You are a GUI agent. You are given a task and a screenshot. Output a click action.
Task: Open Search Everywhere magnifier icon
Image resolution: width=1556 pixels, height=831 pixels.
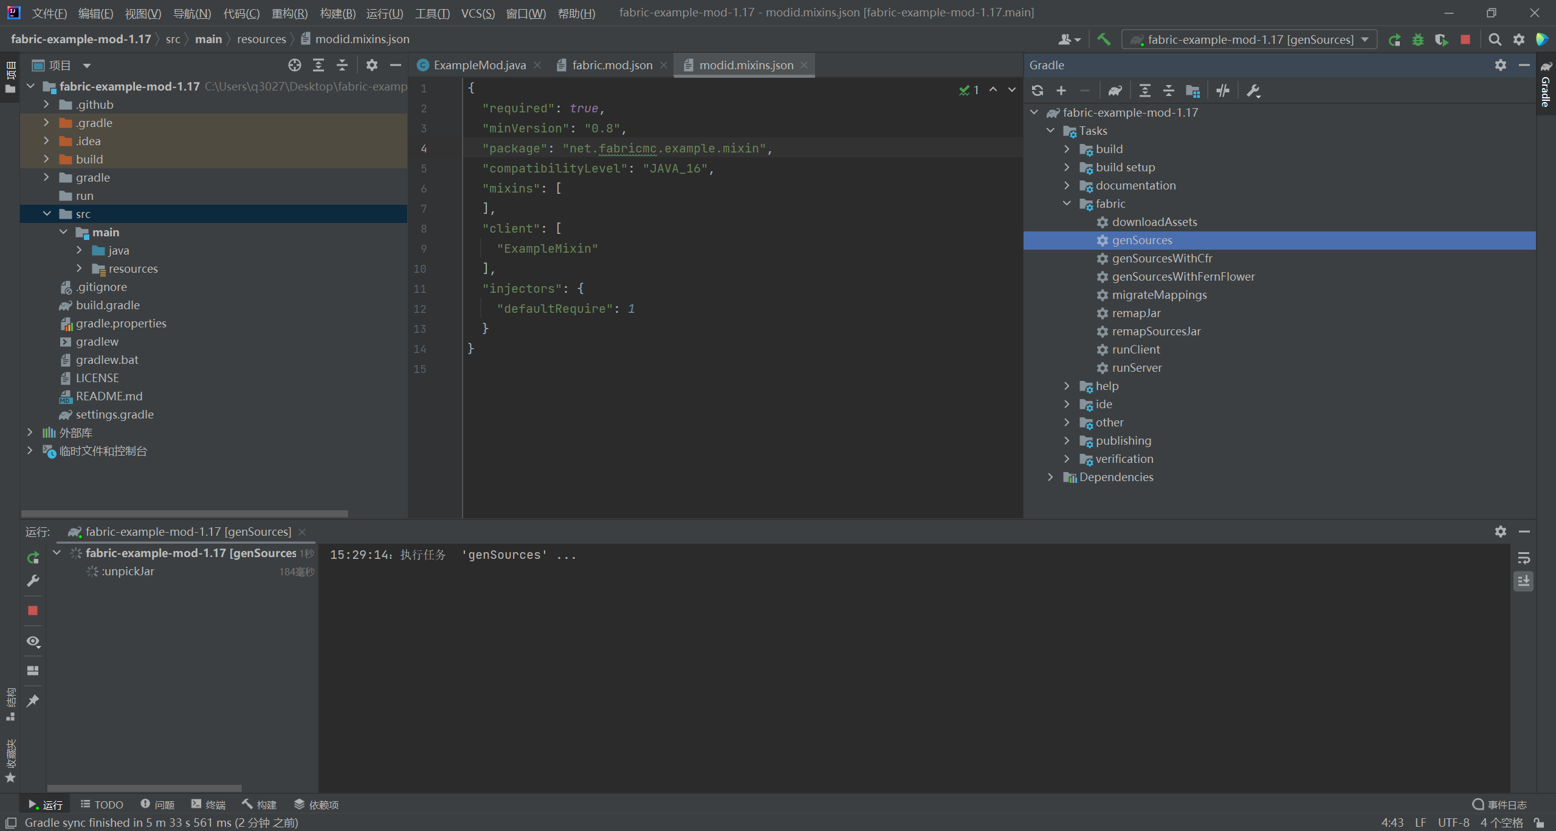coord(1495,39)
